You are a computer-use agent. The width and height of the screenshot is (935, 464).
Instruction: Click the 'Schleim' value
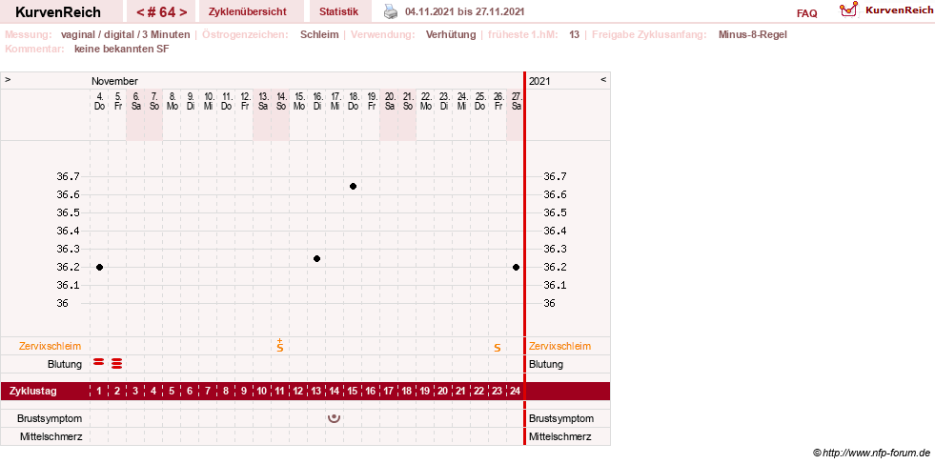[319, 34]
